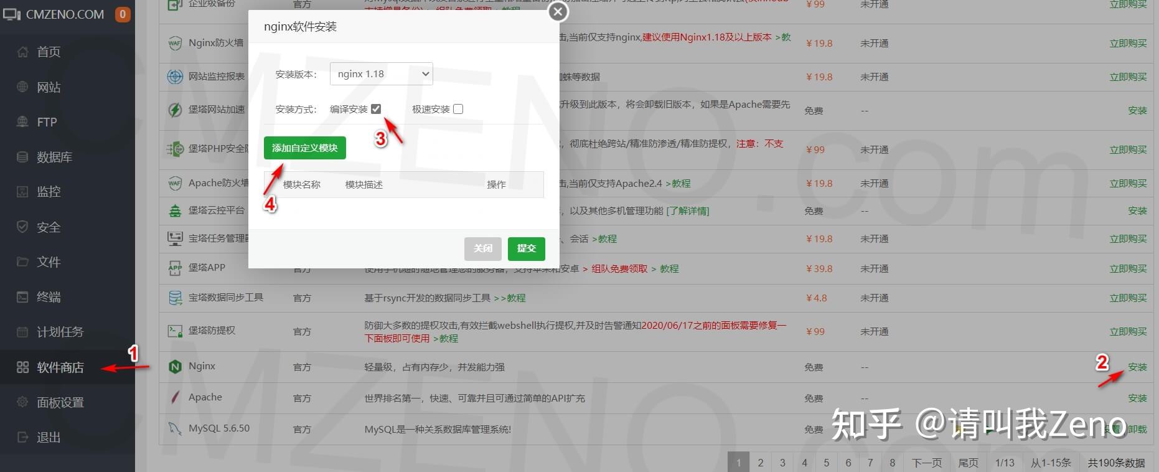
Task: Click the orange 0 notification badge
Action: pyautogui.click(x=123, y=14)
